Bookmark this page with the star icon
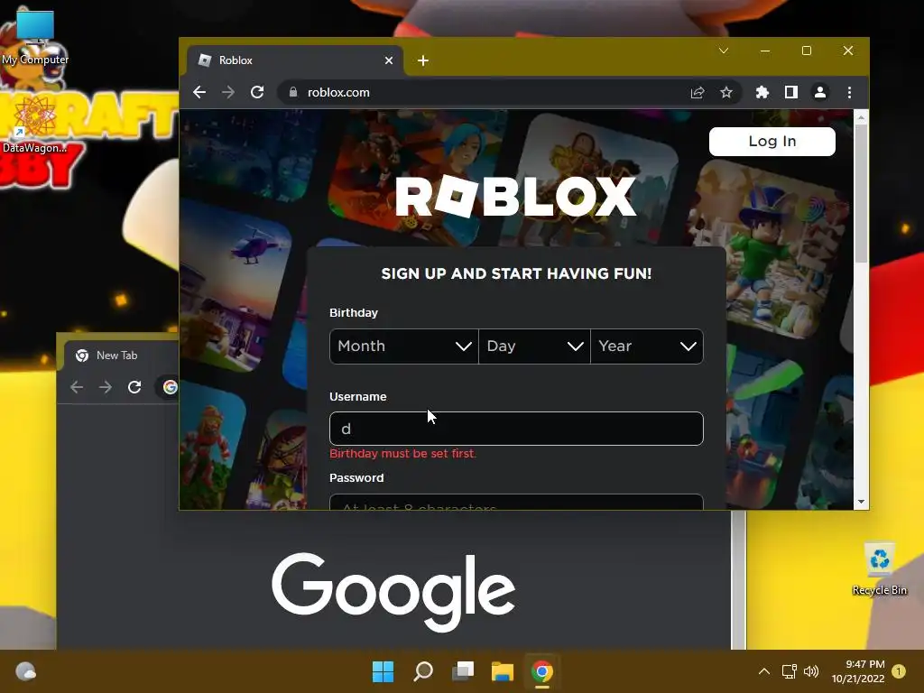The image size is (924, 693). click(726, 93)
